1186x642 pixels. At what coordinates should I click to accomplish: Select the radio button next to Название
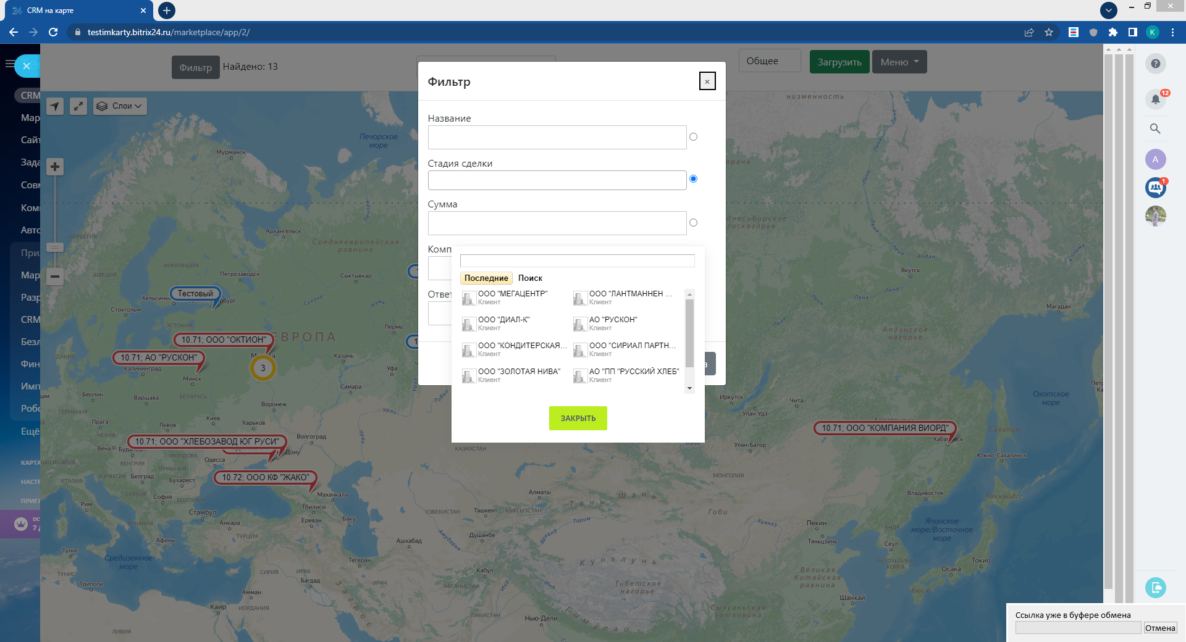[x=693, y=137]
